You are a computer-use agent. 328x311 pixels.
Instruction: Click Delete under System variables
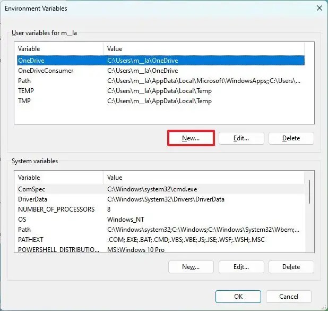pos(291,267)
